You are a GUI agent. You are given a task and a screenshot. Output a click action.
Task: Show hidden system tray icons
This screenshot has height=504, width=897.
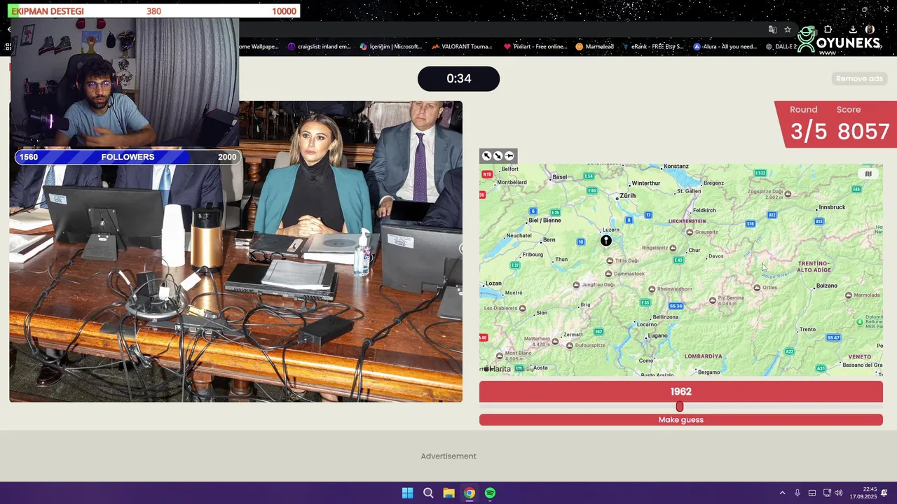(x=782, y=493)
